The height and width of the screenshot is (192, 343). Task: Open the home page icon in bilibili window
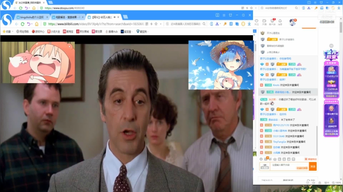tap(37, 24)
